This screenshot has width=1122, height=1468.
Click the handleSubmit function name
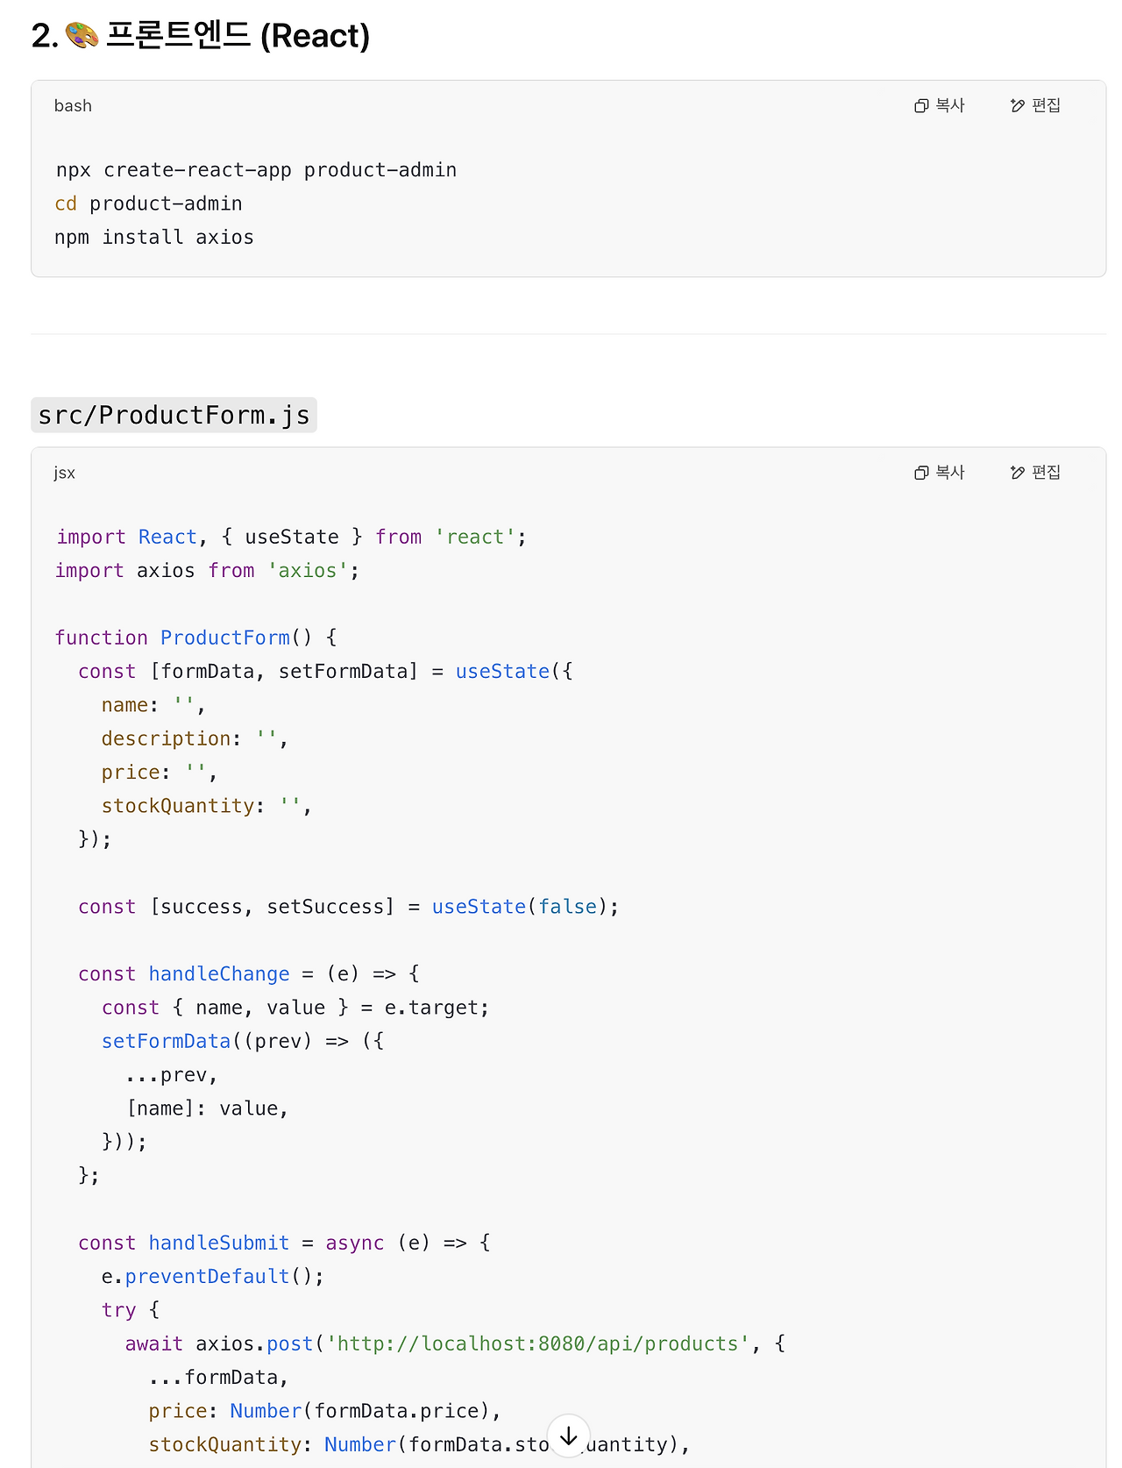[219, 1243]
